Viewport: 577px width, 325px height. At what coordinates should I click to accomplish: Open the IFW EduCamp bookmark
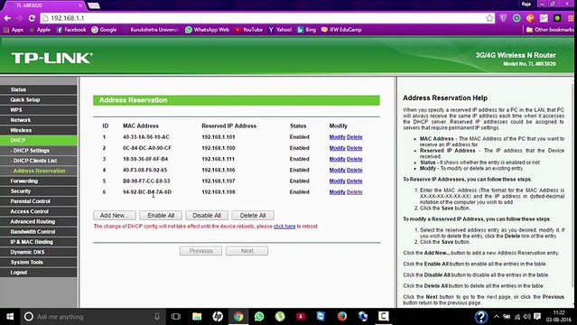(341, 30)
